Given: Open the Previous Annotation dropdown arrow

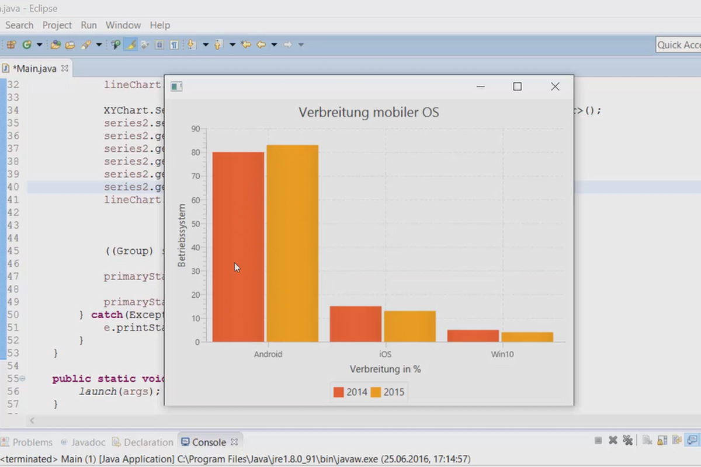Looking at the screenshot, I should (x=232, y=45).
